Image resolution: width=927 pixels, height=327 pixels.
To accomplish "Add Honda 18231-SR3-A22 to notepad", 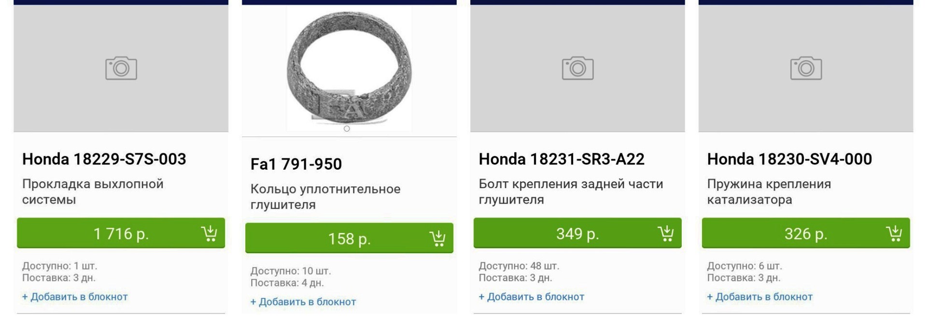I will [532, 297].
